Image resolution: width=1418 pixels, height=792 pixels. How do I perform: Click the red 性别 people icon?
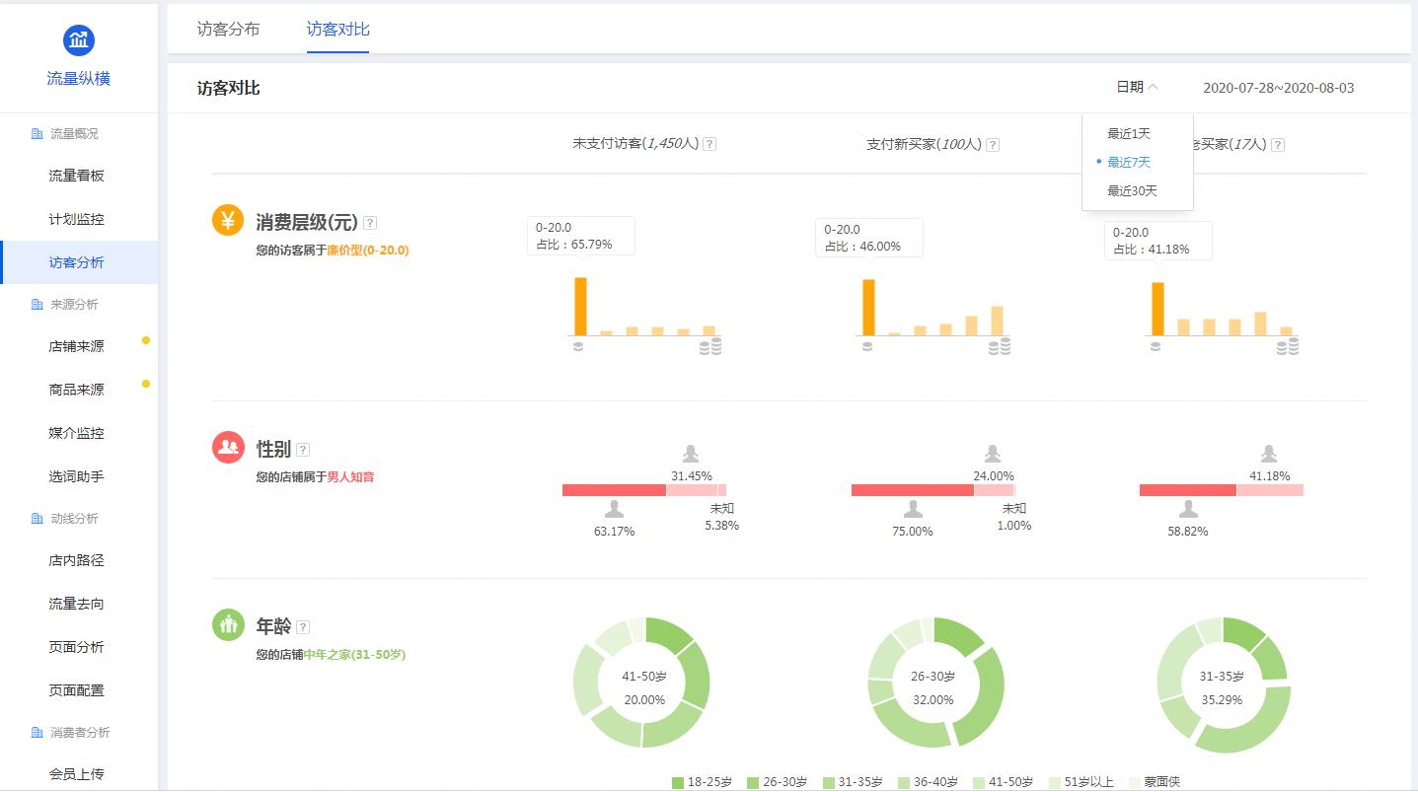coord(228,446)
